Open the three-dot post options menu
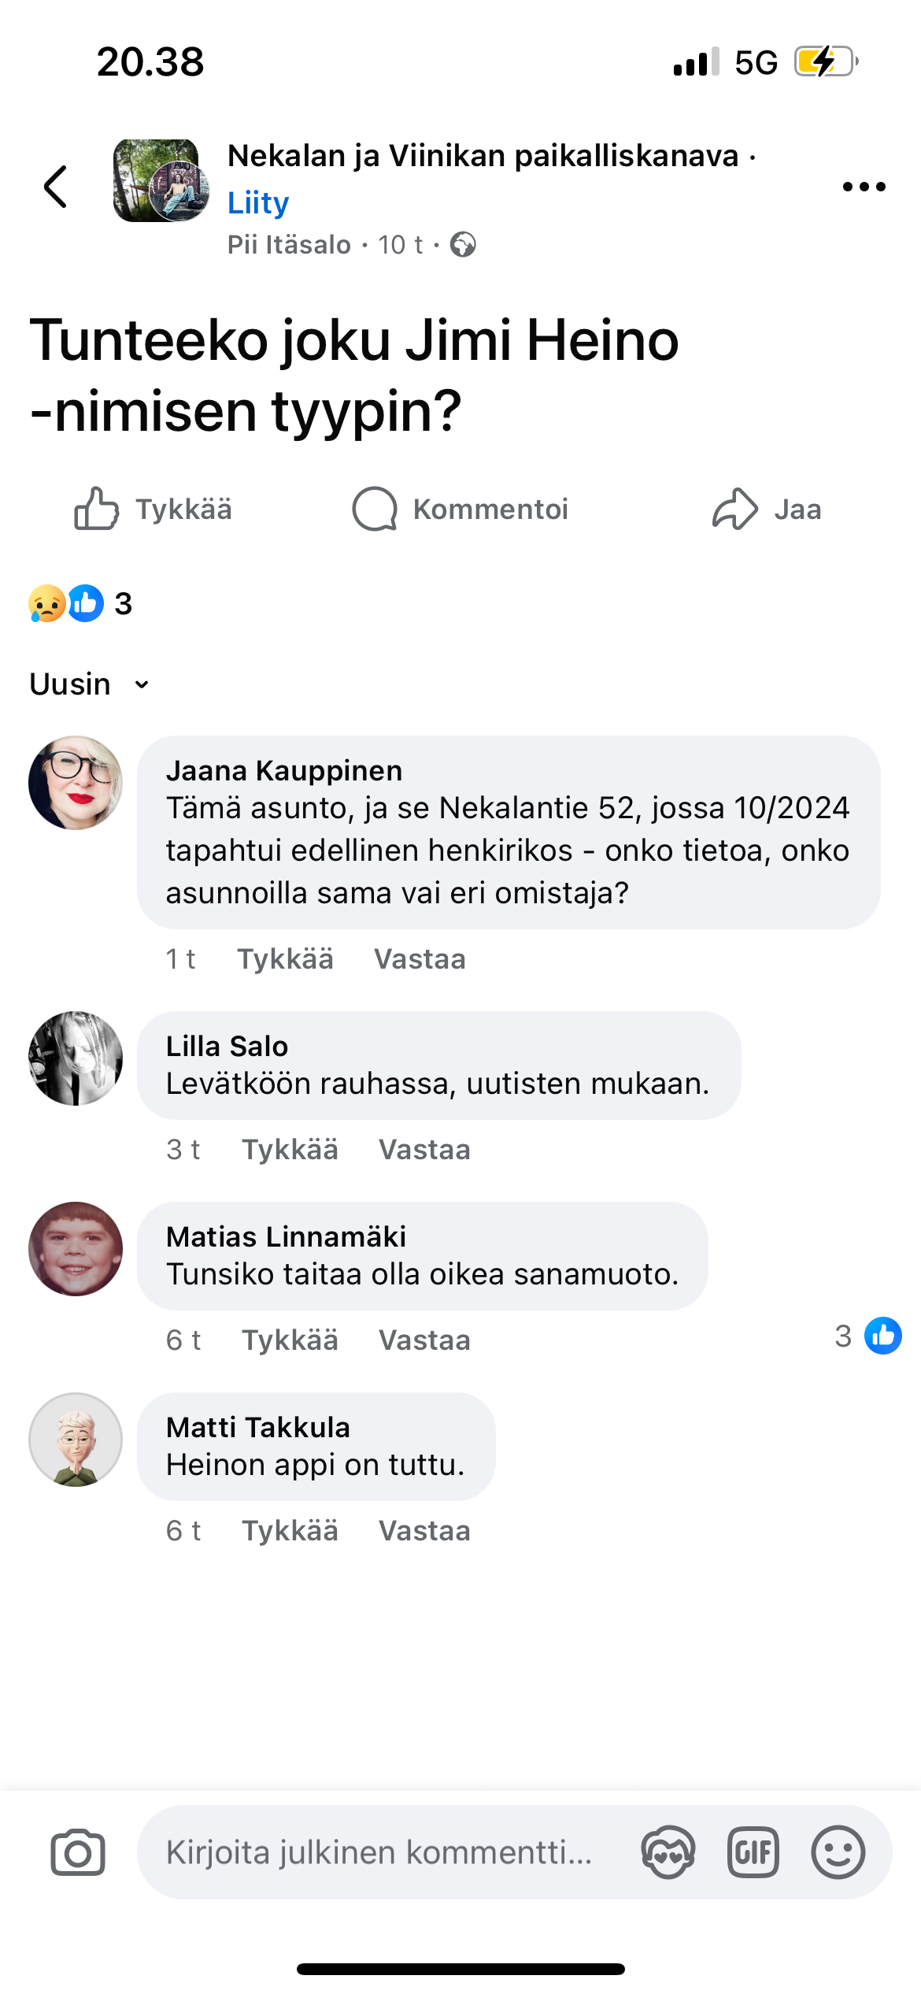The width and height of the screenshot is (921, 1994). pos(864,187)
